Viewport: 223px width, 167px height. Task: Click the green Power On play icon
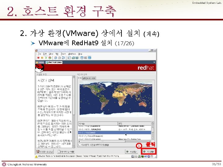[x=46, y=58]
